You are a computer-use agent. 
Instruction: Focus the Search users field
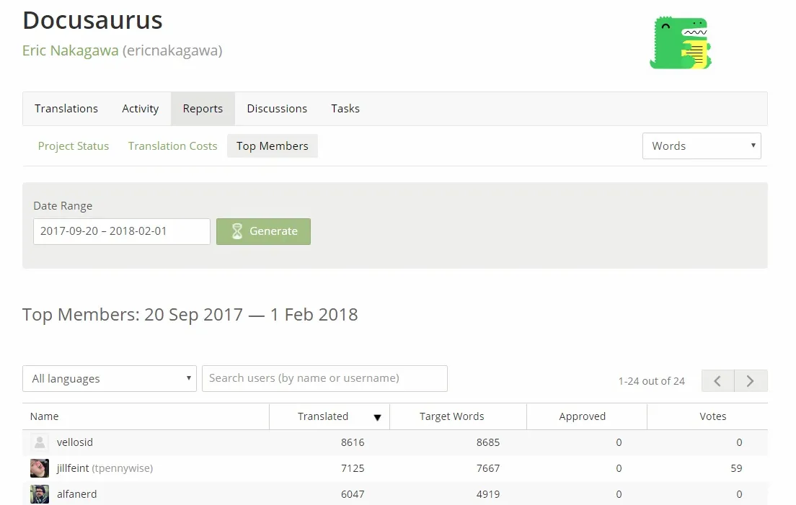[325, 379]
